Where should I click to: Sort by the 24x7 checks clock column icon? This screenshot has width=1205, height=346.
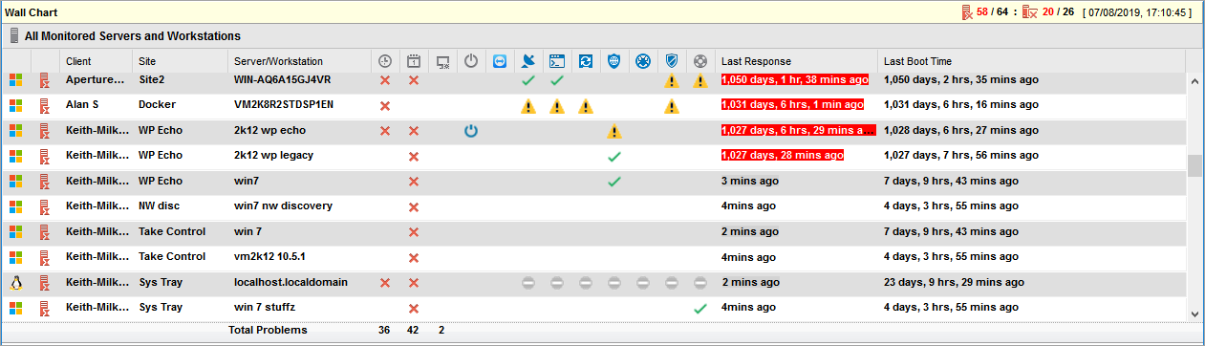385,61
